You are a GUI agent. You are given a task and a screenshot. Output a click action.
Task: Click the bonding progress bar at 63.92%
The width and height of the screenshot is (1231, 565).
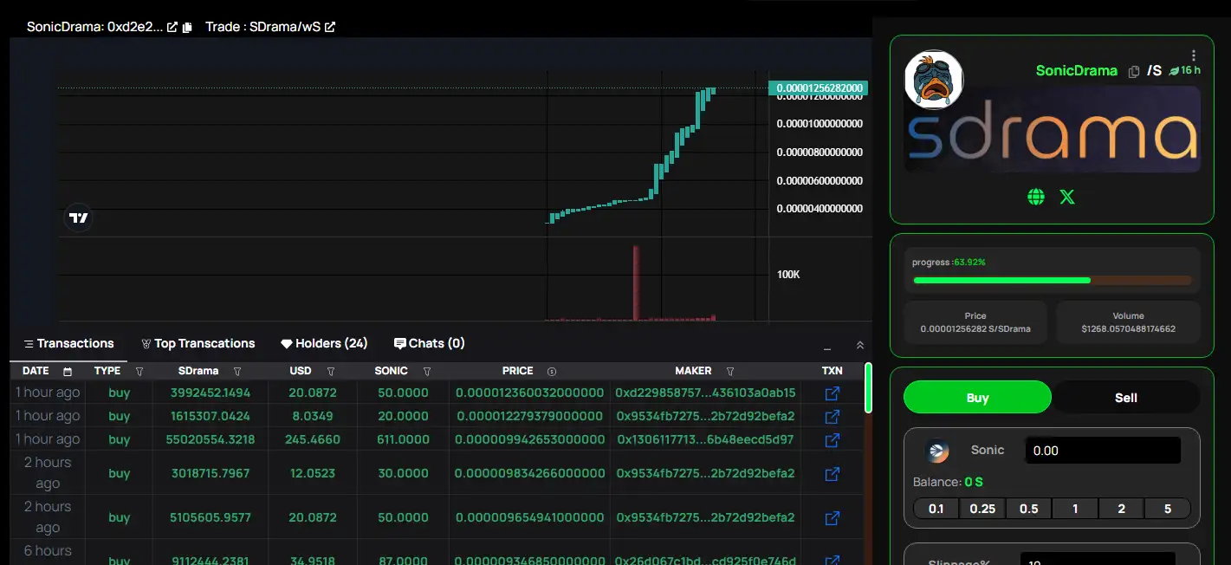1052,280
